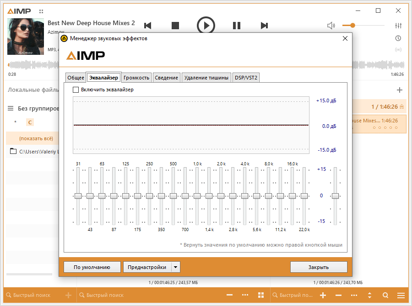This screenshot has height=306, width=412.
Task: Click the 500 Hz equalizer band slider
Action: click(x=173, y=196)
